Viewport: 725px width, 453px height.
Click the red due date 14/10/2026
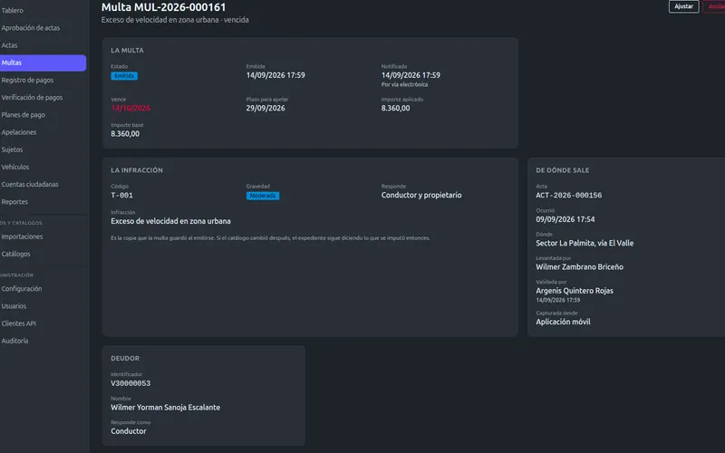pyautogui.click(x=130, y=108)
